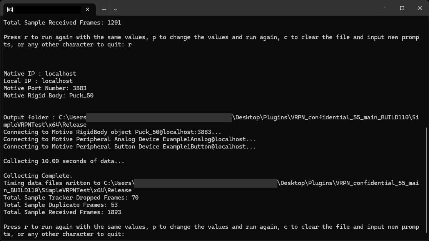The width and height of the screenshot is (429, 241).
Task: Click "Collecting 10.00 seconds of data..." line
Action: point(64,161)
